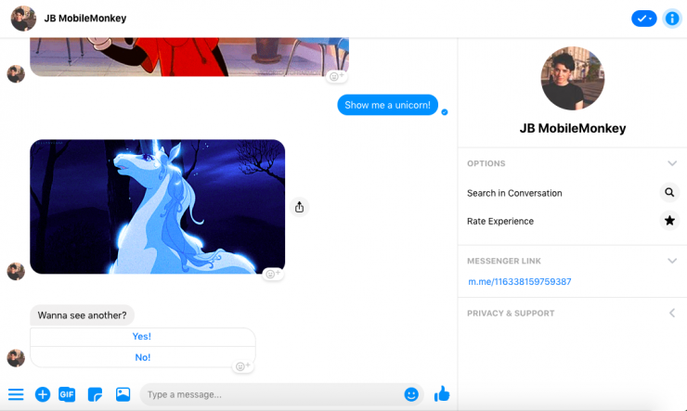
Task: Open the sticker picker
Action: click(x=95, y=394)
